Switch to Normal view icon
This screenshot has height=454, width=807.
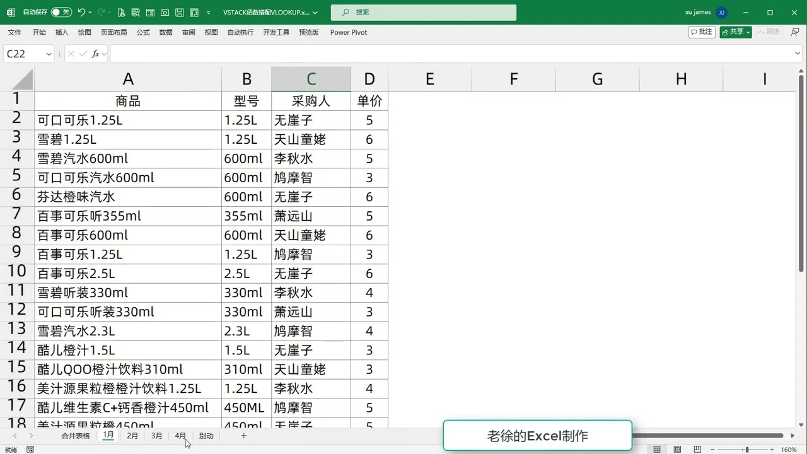(657, 450)
